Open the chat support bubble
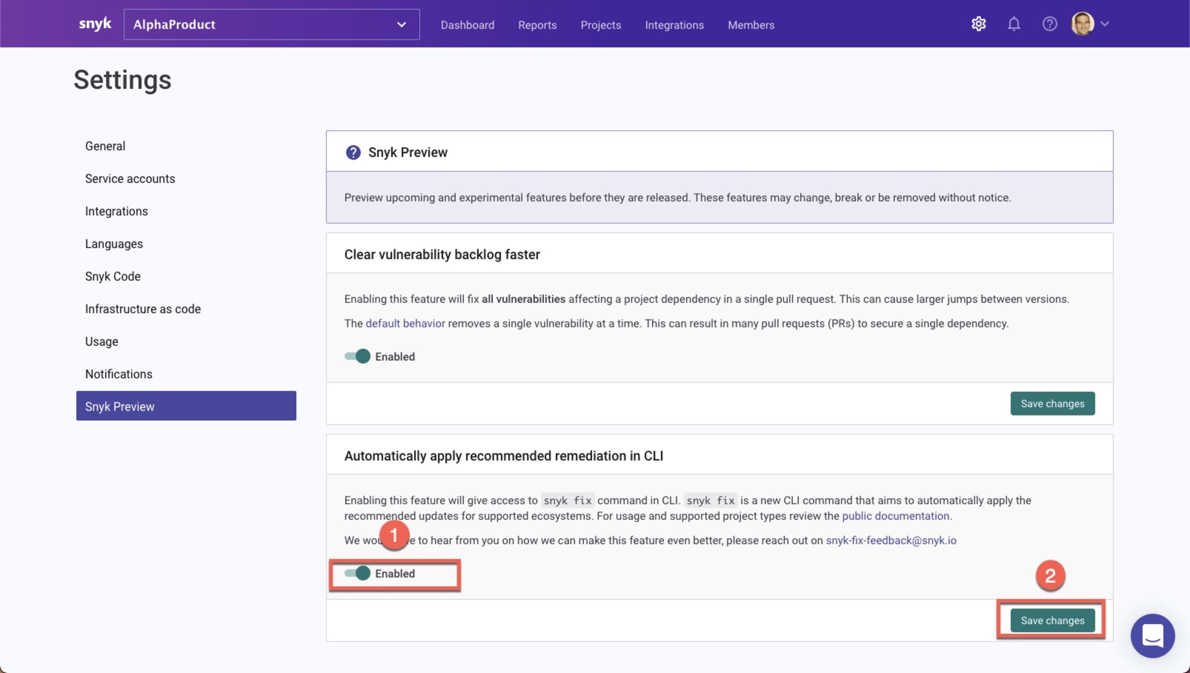 pyautogui.click(x=1152, y=635)
